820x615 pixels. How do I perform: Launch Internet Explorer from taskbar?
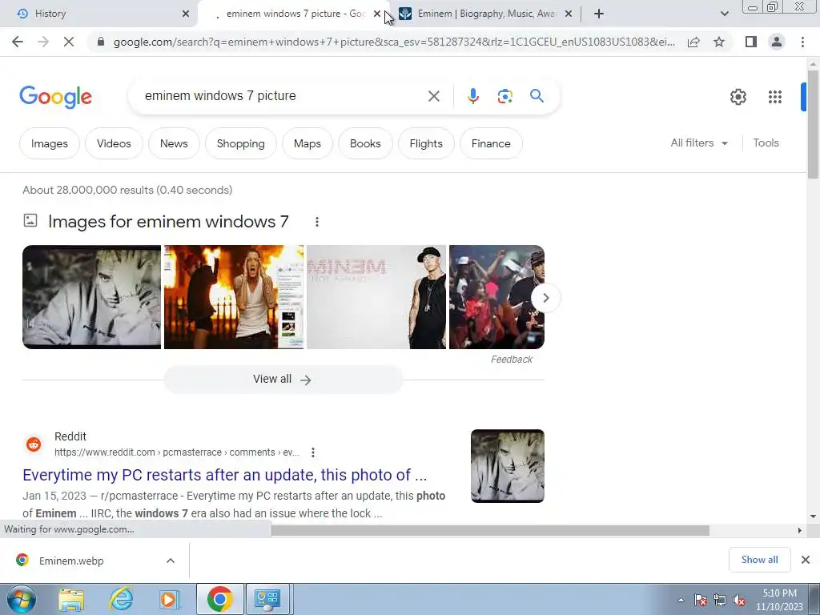[121, 600]
